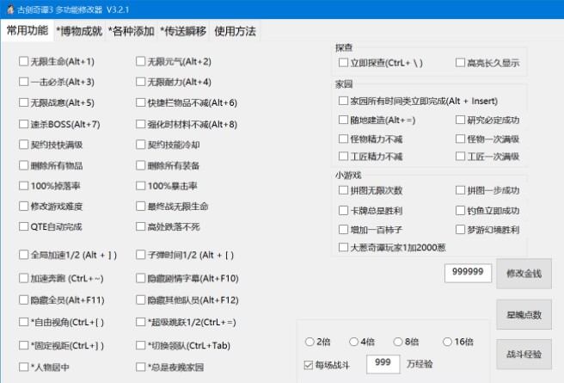Toggle 高处跌落不死 checkbox
Image resolution: width=564 pixels, height=383 pixels.
(x=141, y=226)
